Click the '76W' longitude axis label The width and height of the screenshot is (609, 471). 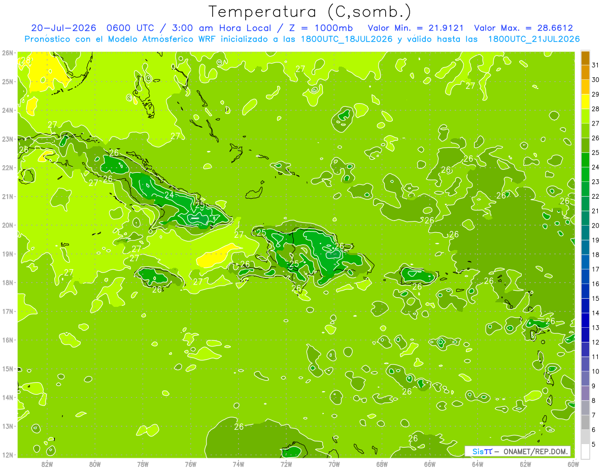pos(190,464)
